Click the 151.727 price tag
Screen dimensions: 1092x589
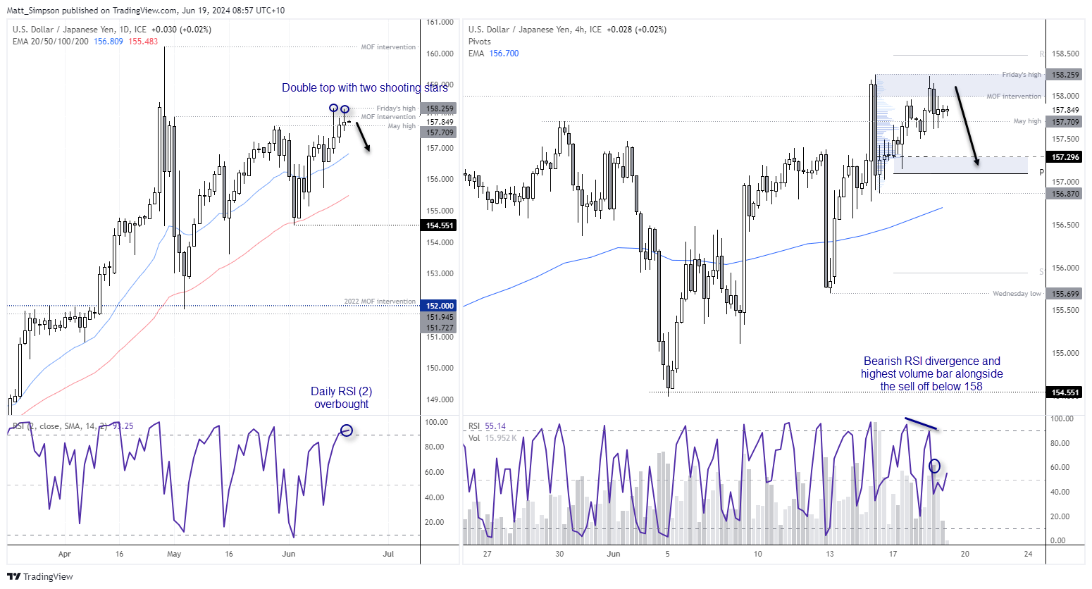pyautogui.click(x=440, y=328)
